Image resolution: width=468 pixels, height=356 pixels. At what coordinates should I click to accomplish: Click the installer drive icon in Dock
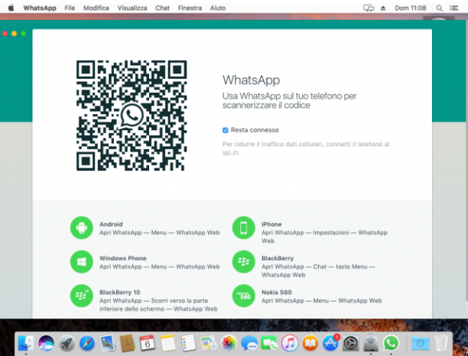point(371,342)
